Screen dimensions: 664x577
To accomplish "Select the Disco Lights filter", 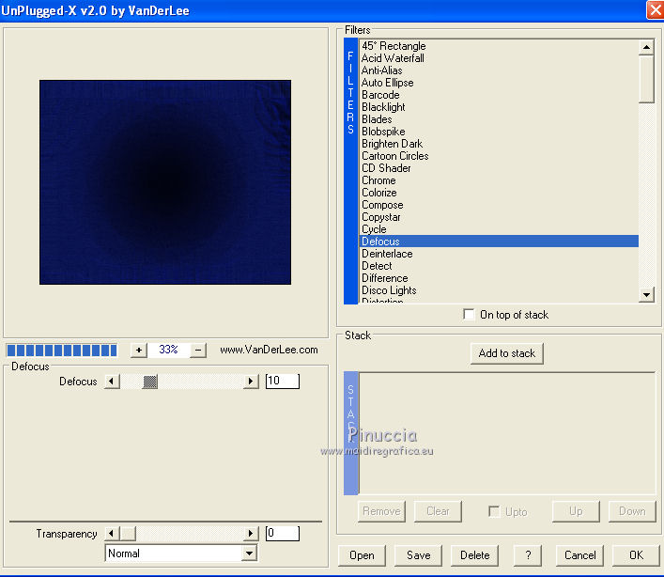I will pos(389,290).
